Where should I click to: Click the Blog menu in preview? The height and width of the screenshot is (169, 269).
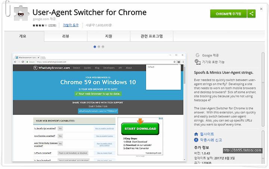coord(97,68)
